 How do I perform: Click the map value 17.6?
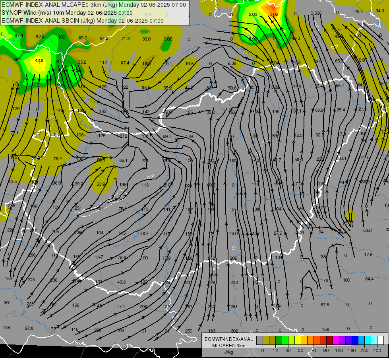(x=368, y=255)
